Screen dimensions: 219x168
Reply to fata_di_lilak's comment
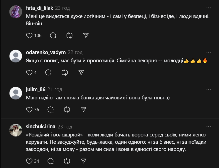(x=53, y=36)
